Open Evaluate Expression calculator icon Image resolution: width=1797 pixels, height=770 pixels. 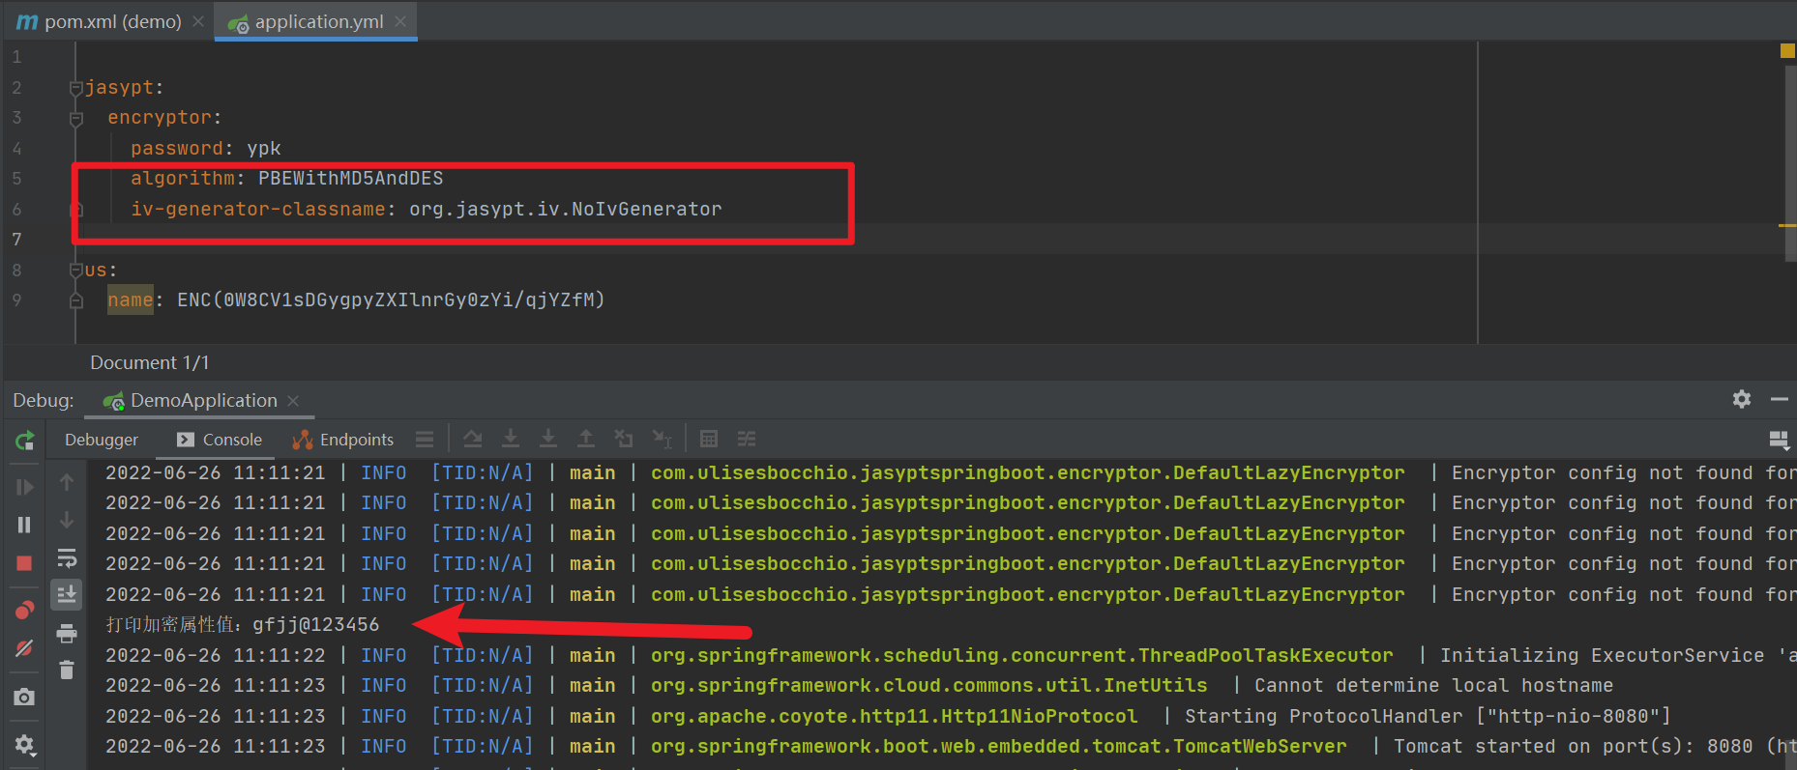(709, 440)
